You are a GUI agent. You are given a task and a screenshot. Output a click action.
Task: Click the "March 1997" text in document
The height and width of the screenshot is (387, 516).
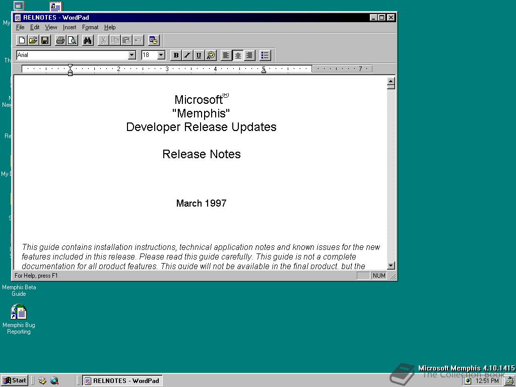[201, 203]
